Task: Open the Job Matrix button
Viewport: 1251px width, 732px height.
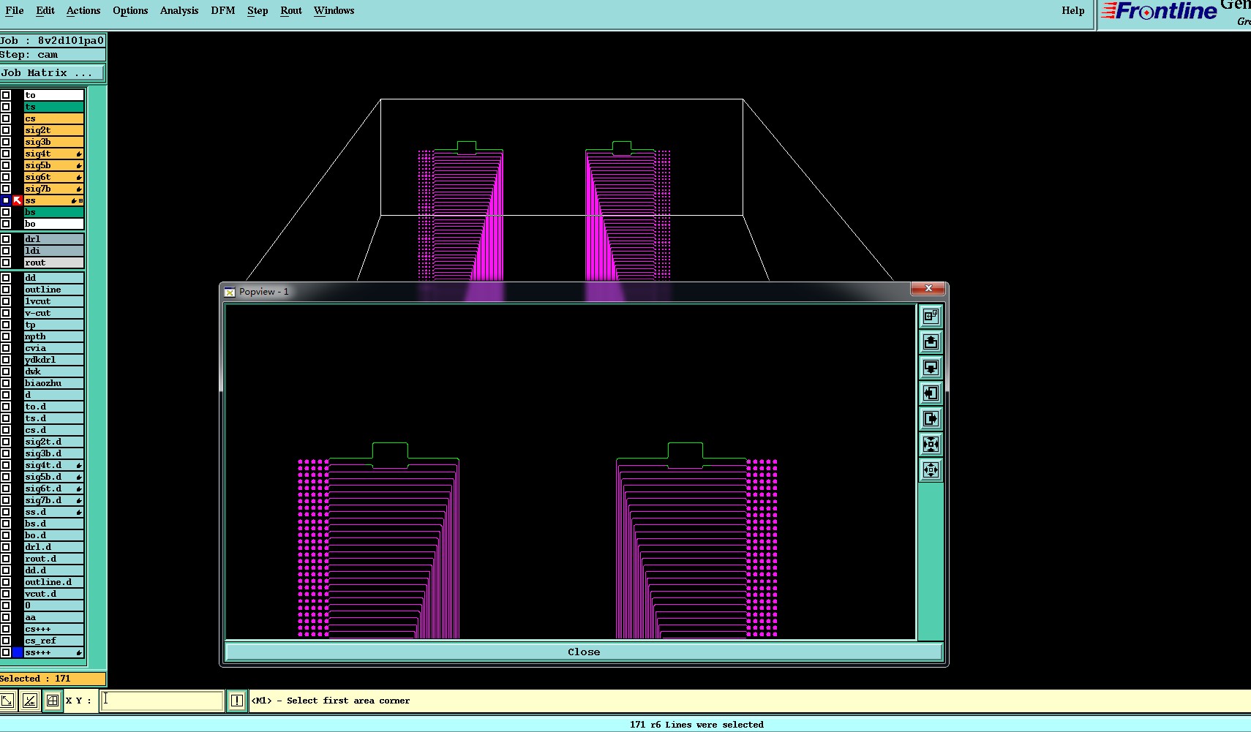Action: pos(52,72)
